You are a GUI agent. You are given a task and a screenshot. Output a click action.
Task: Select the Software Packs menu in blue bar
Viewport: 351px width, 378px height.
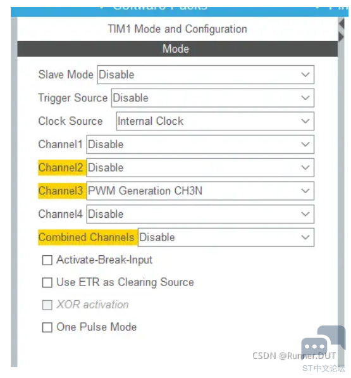click(x=160, y=8)
